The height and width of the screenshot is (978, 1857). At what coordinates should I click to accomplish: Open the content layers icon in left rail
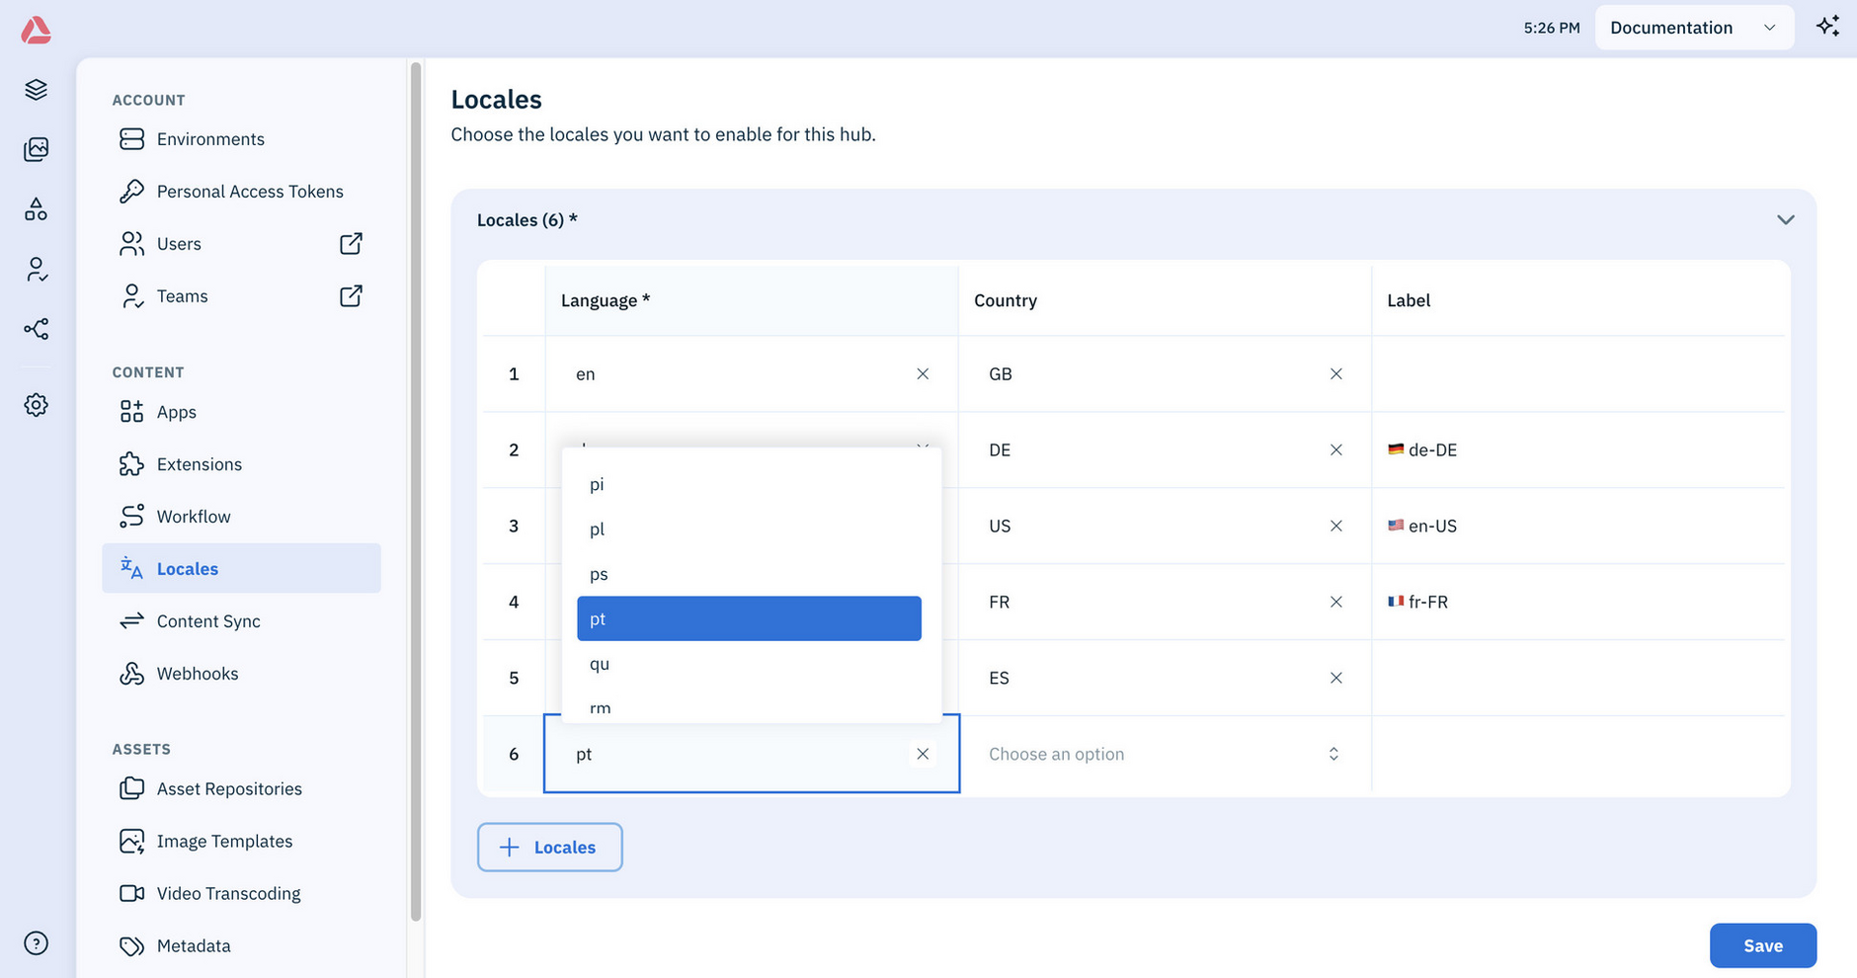(x=37, y=90)
